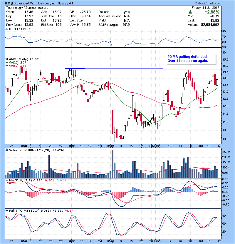Click the Volume bar-chart legend icon
This screenshot has height=244, width=235.
click(x=7, y=150)
